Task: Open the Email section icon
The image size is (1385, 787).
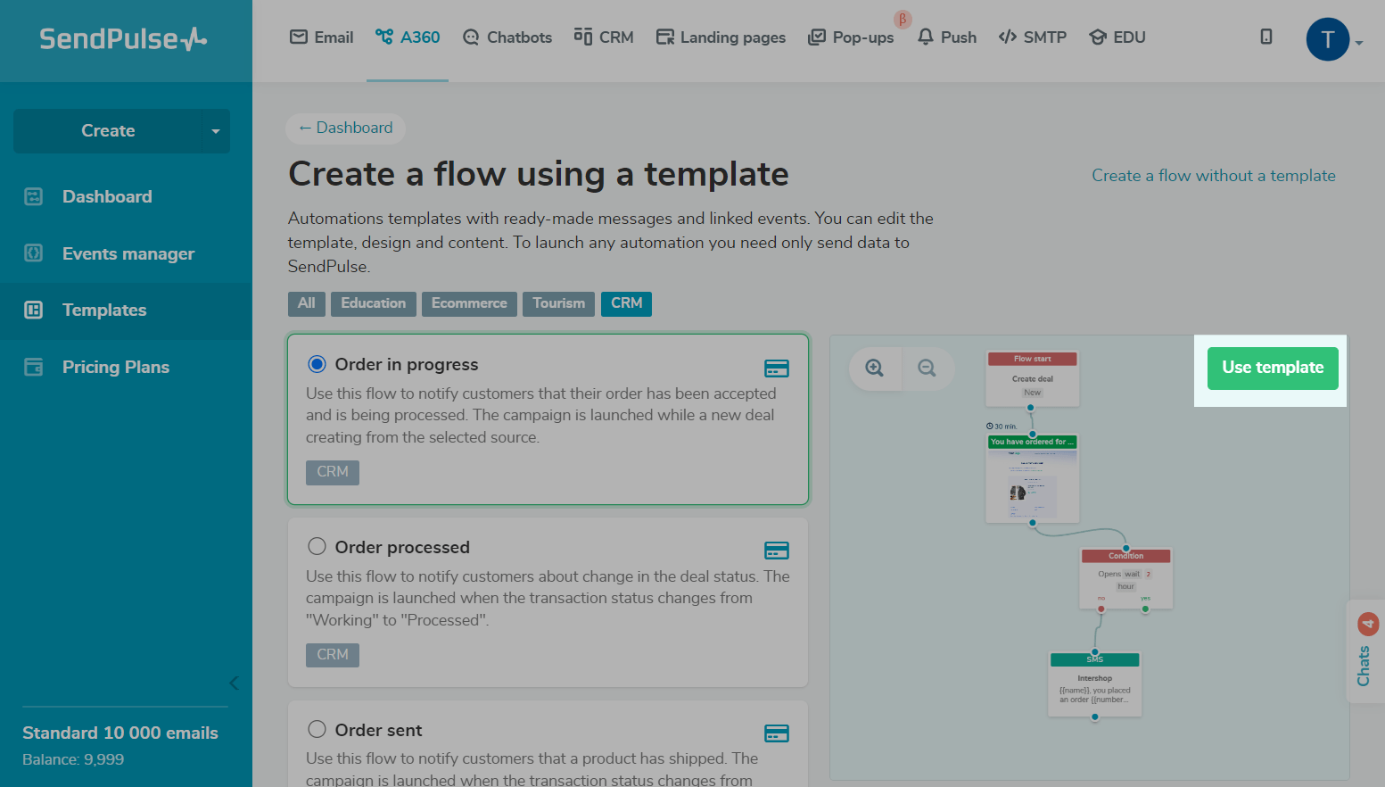Action: [x=299, y=37]
